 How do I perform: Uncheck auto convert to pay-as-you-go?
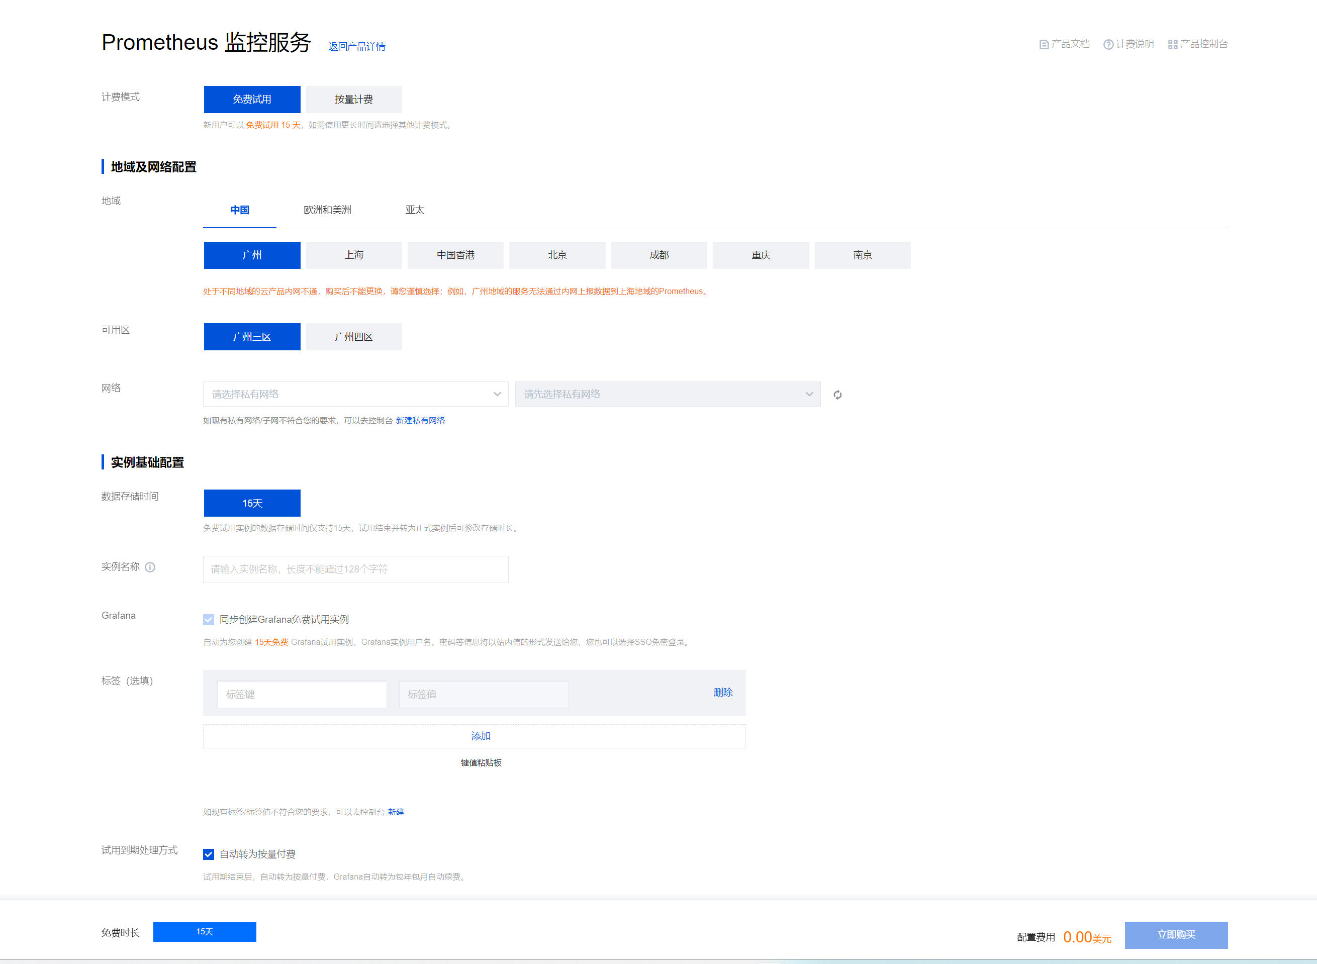(x=208, y=854)
